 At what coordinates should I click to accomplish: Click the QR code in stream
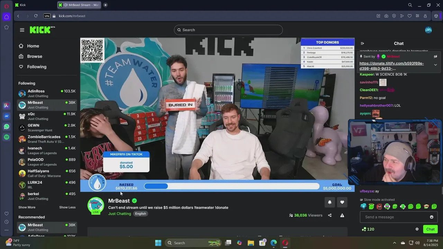click(92, 50)
